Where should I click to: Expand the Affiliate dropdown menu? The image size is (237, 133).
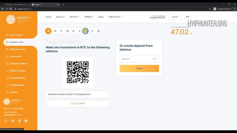(x=89, y=17)
